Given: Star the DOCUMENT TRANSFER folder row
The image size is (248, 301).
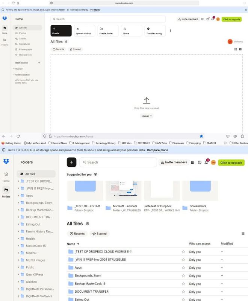Looking at the screenshot, I should 183,292.
